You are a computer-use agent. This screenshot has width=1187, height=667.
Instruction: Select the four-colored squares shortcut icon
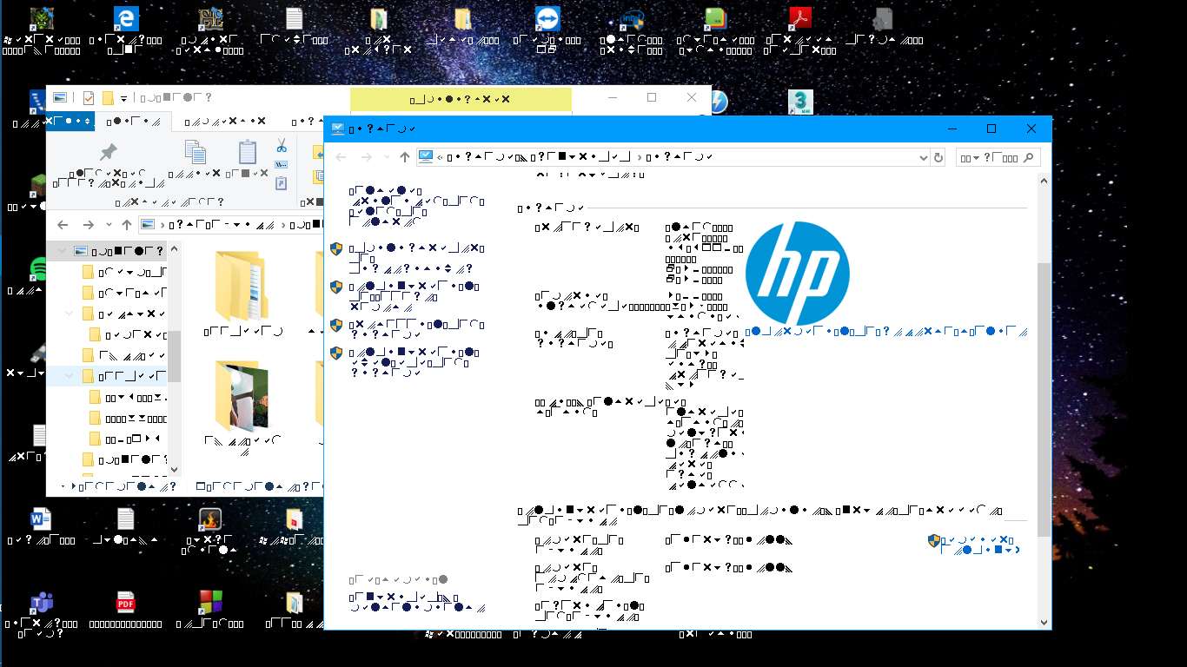[x=211, y=603]
